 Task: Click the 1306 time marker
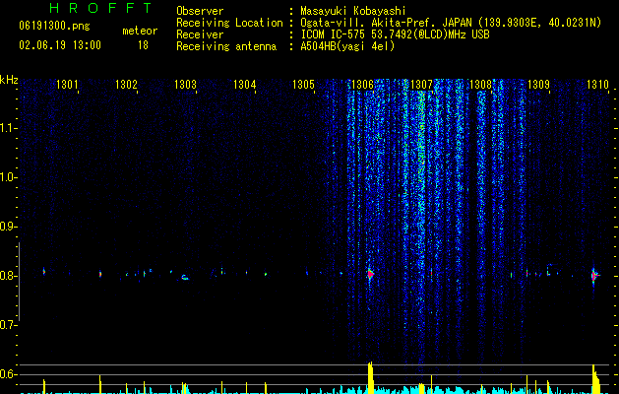[362, 85]
